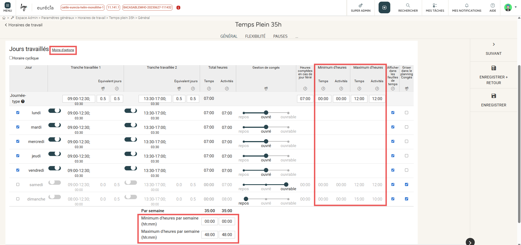Expand the more tabs ellipsis after PAUSES
The width and height of the screenshot is (521, 245).
point(297,36)
